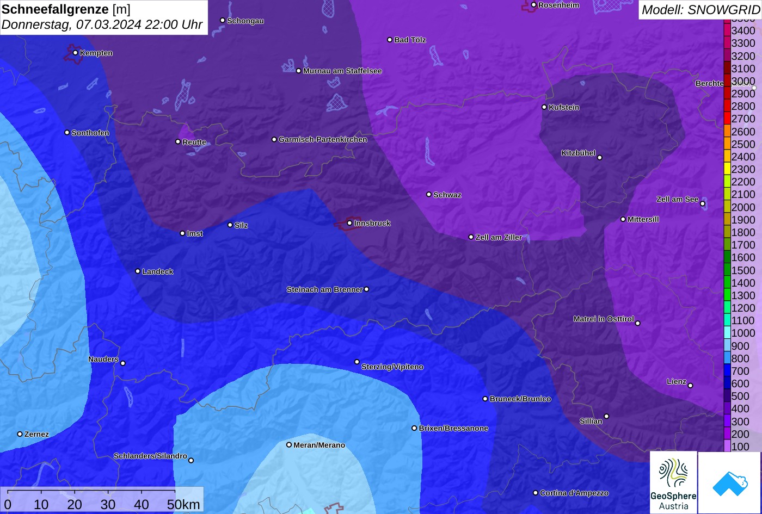
Task: Click the 20 mark on scale bar
Action: (x=75, y=504)
